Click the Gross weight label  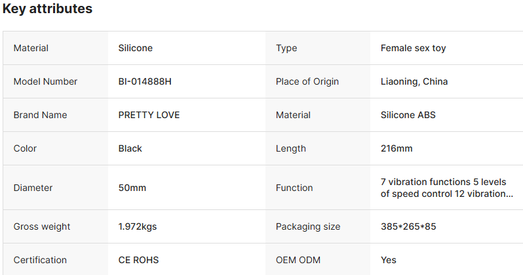coord(42,226)
